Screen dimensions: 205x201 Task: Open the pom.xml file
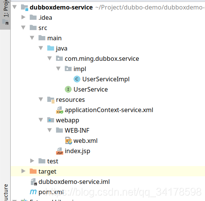coord(51,192)
